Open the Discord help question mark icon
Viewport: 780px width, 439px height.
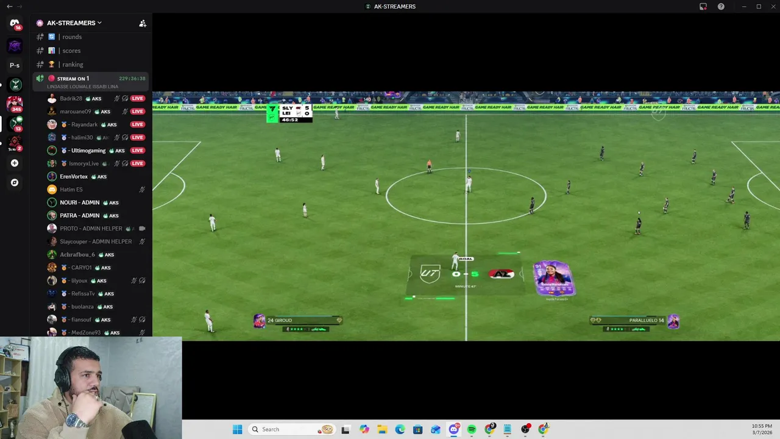click(721, 6)
